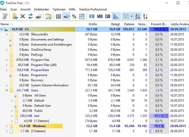Sort by the Prozent column header
This screenshot has height=137, width=189.
[x=159, y=24]
